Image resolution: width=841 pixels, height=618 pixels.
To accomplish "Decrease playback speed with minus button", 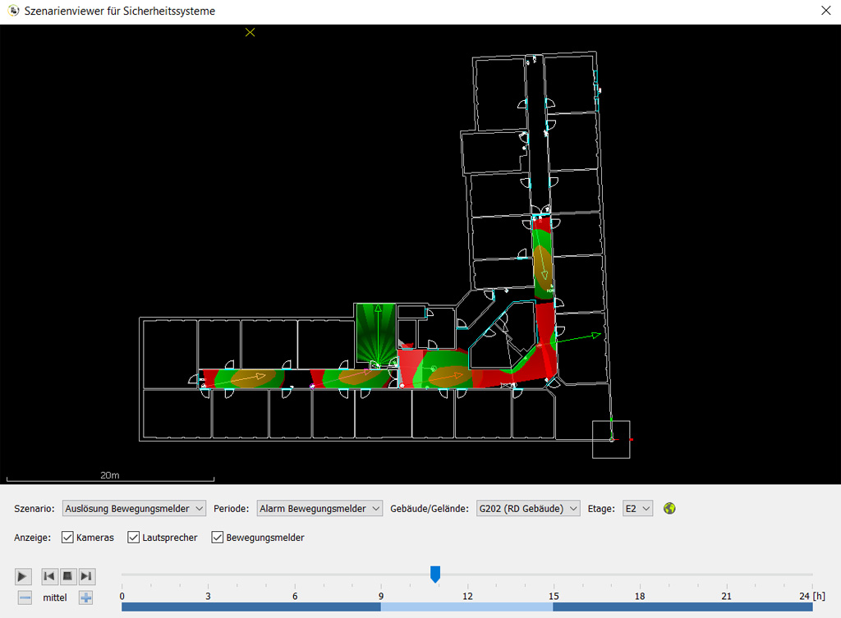I will [25, 597].
